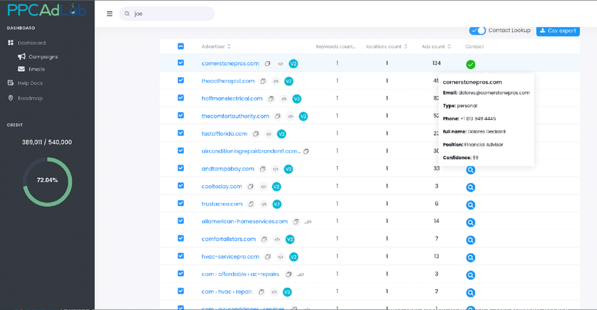
Task: Sort by Advertiser column arrows
Action: (x=229, y=47)
